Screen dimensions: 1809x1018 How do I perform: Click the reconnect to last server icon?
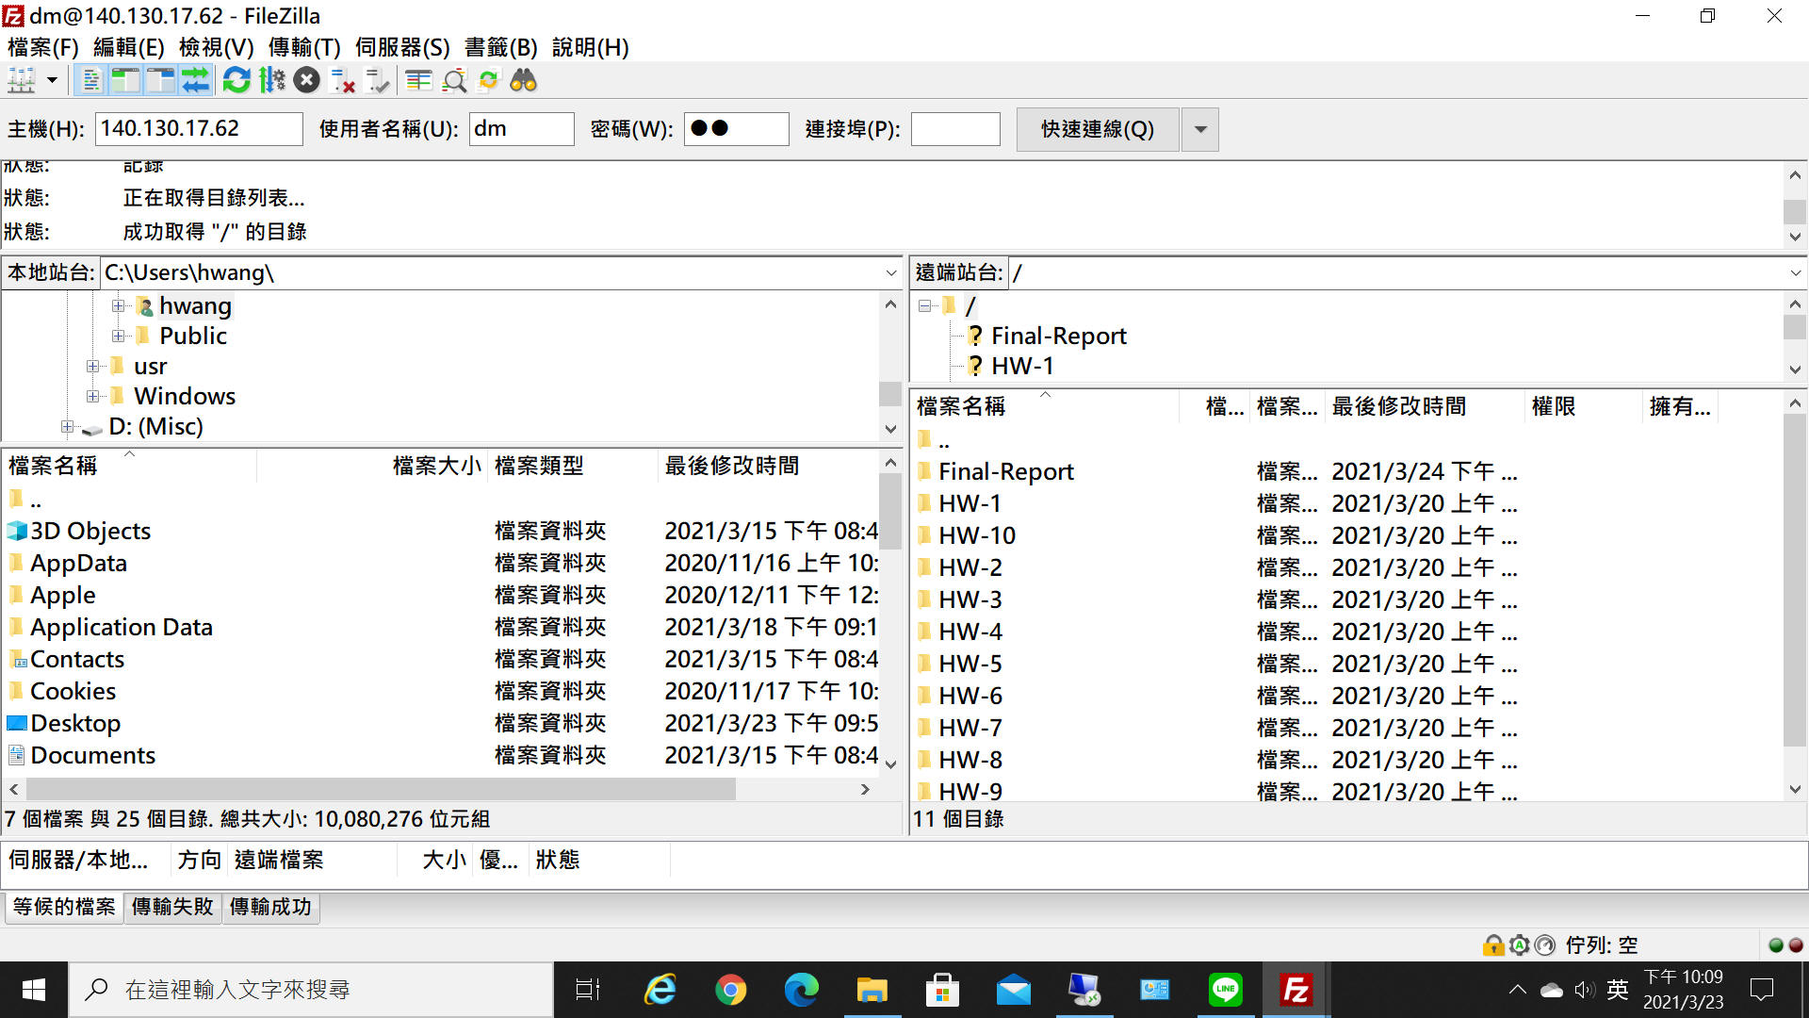click(378, 81)
